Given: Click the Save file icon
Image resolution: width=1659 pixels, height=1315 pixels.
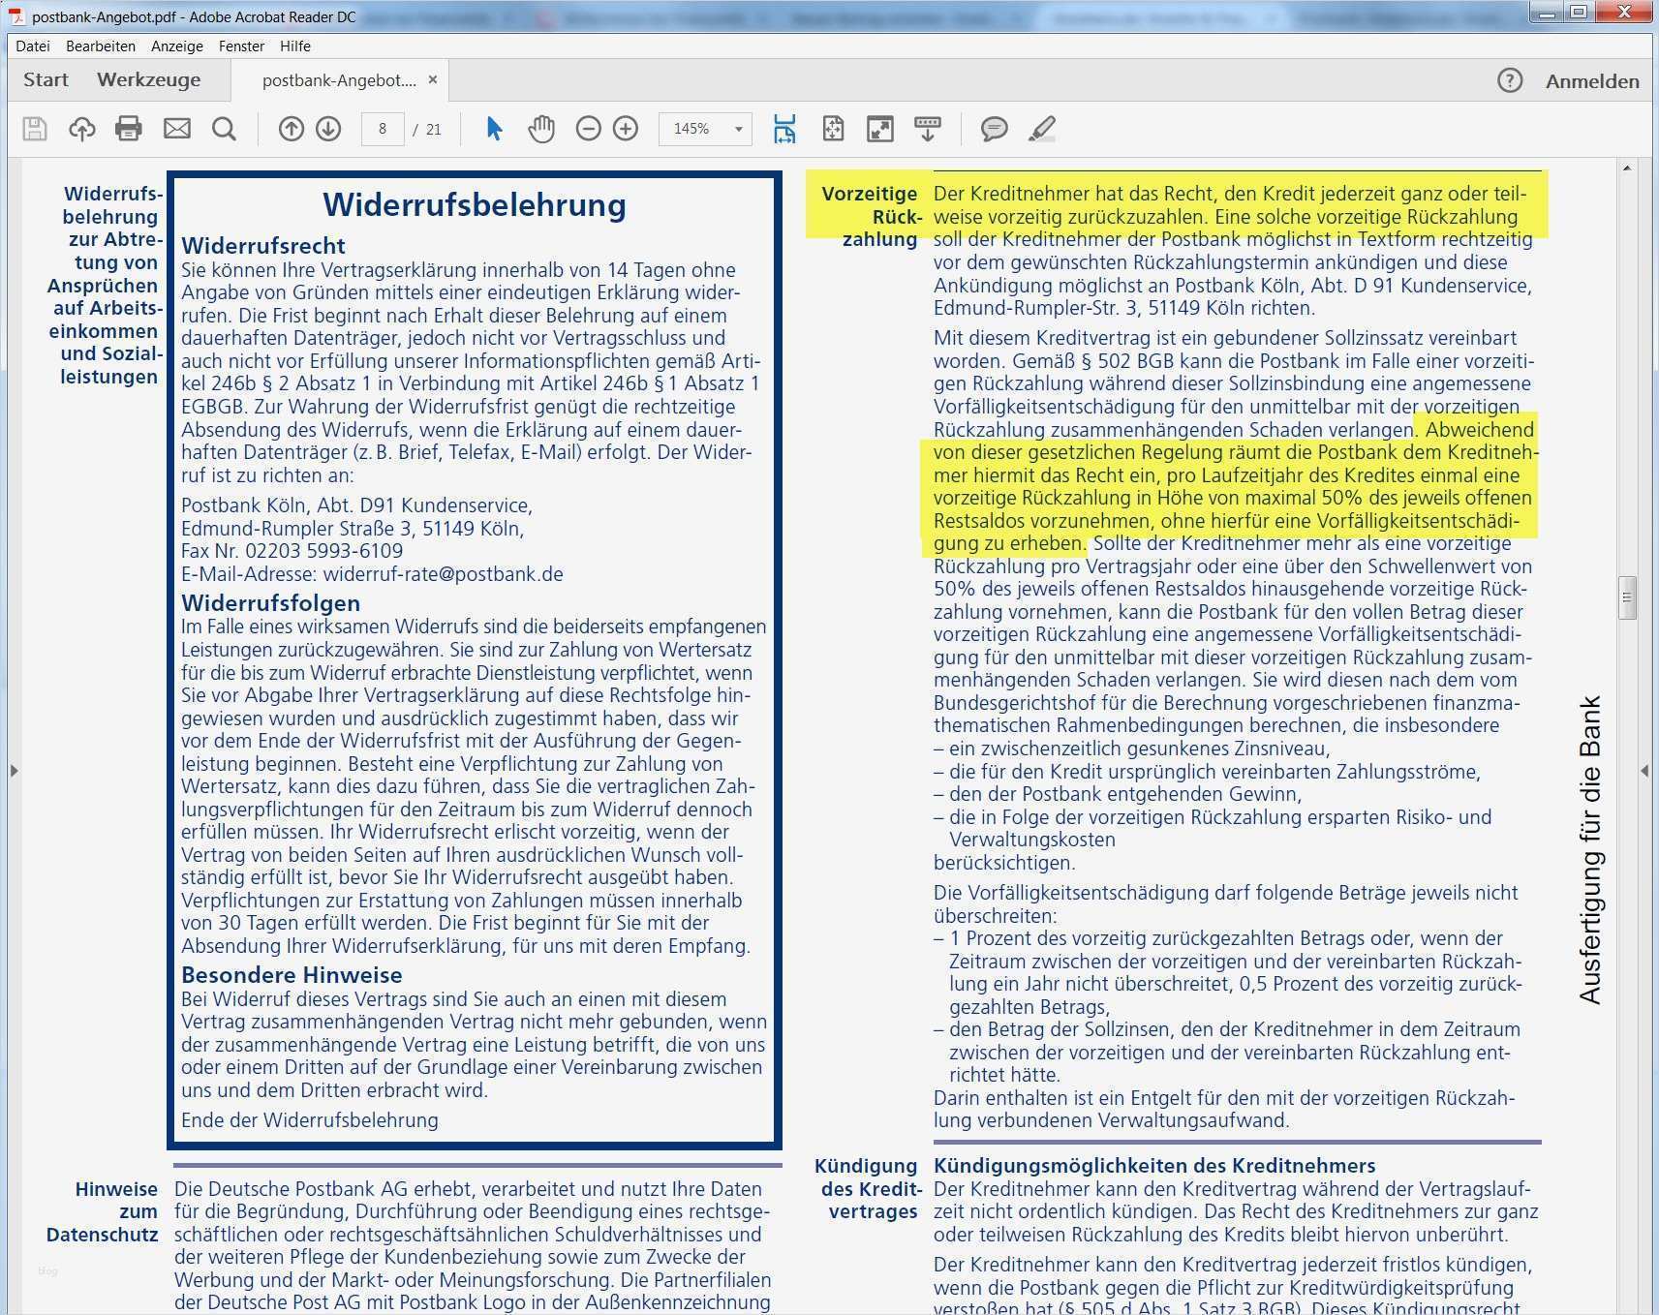Looking at the screenshot, I should click(x=35, y=129).
